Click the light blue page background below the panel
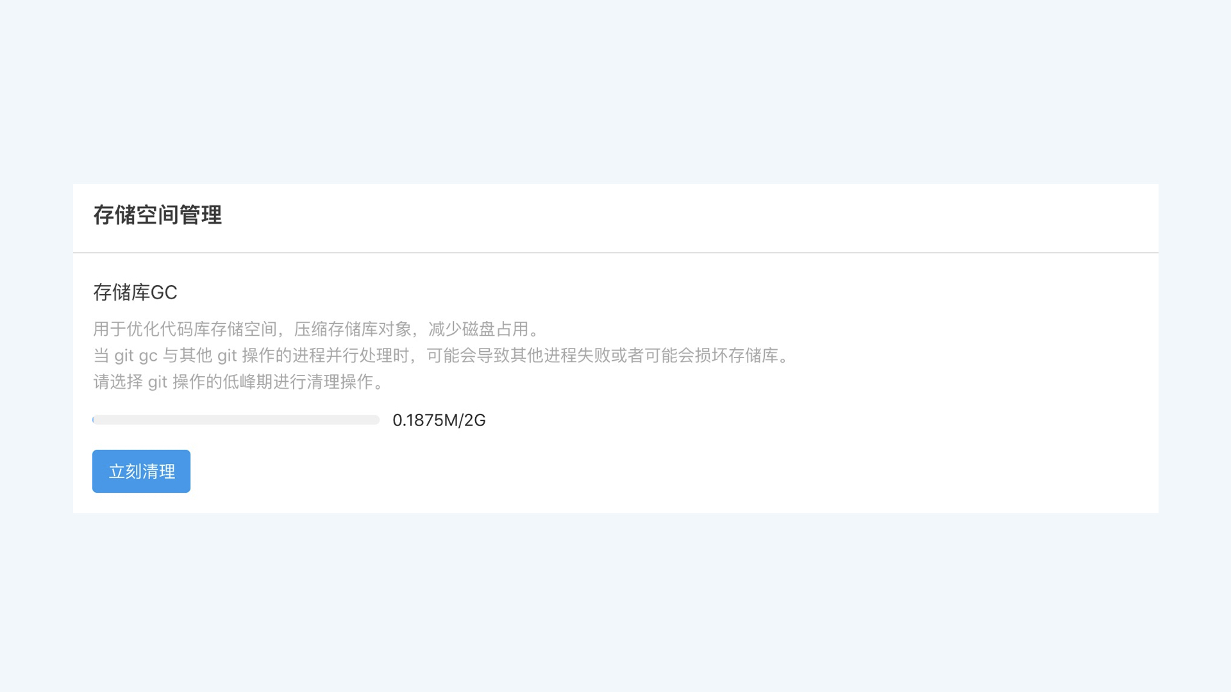This screenshot has width=1231, height=692. pos(615,602)
